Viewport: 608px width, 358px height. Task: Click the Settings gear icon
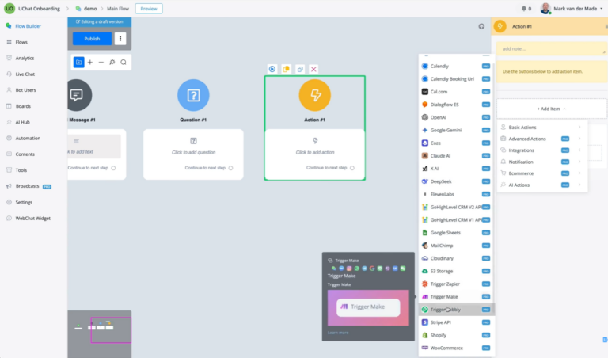pyautogui.click(x=9, y=202)
